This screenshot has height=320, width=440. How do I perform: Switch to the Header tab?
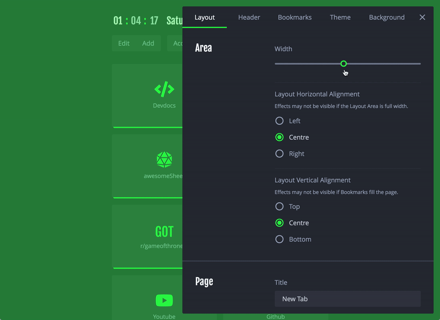(249, 18)
